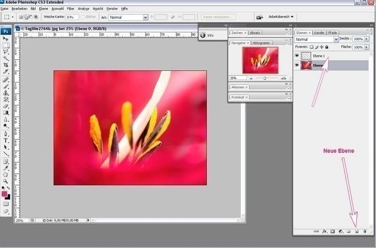
Task: Hide the Ebene 1 layer
Action: [x=297, y=55]
